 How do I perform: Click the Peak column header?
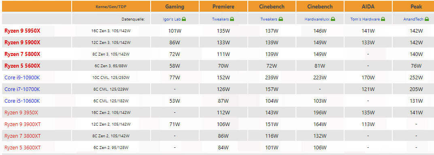pyautogui.click(x=417, y=6)
